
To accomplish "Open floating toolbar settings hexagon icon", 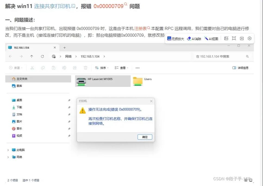I will [250, 38].
